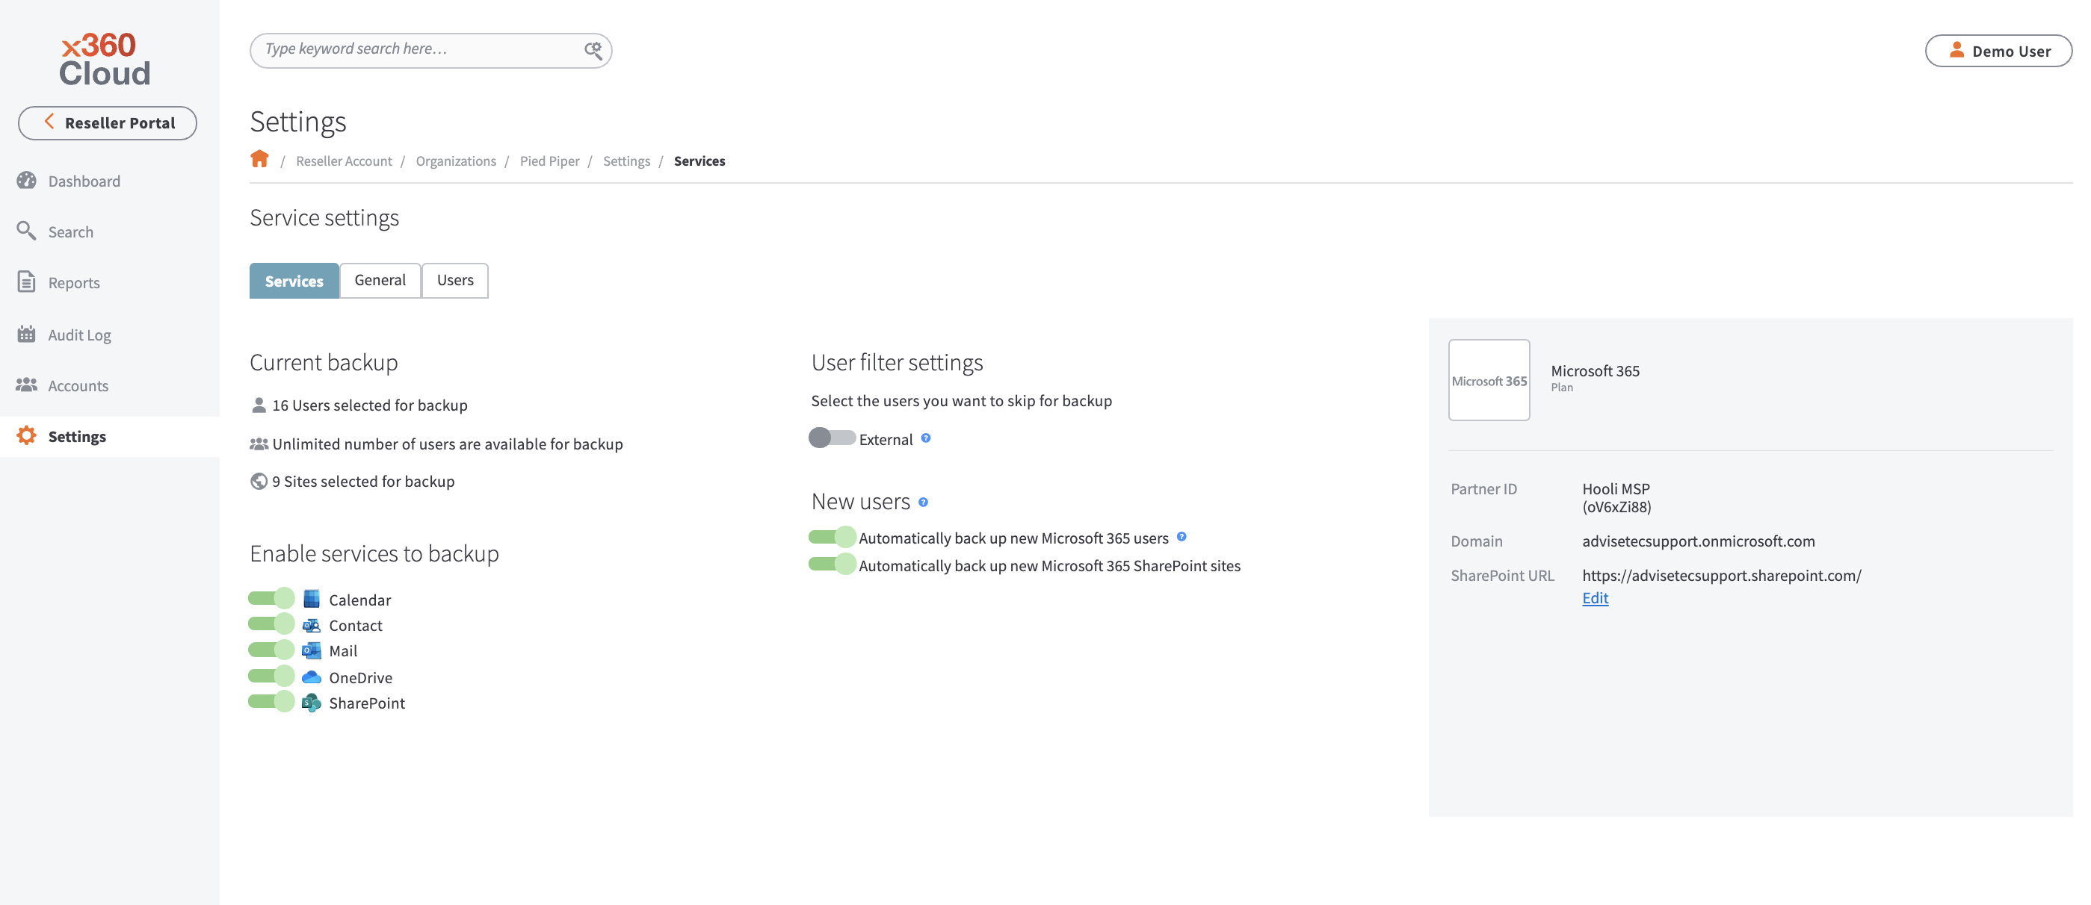Open the Audit Log
This screenshot has width=2091, height=905.
click(x=78, y=334)
